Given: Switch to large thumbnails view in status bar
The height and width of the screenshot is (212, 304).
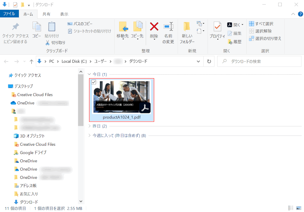Looking at the screenshot, I should tap(299, 208).
